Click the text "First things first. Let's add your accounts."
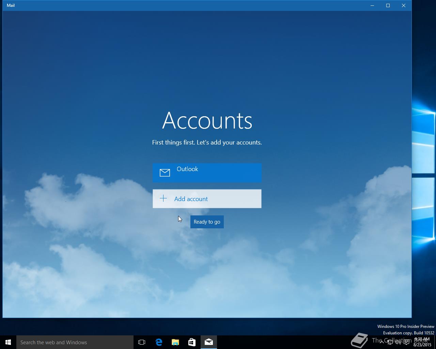Screen dimensions: 436x349 pos(207,142)
